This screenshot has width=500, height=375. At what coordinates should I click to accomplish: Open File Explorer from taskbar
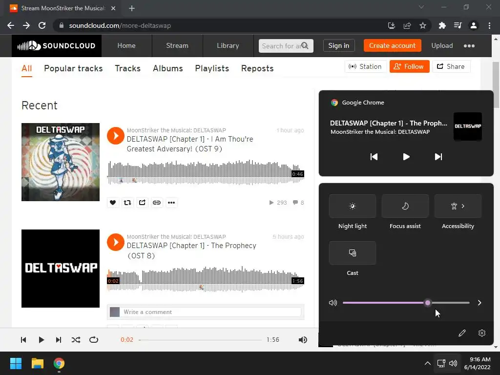tap(37, 363)
